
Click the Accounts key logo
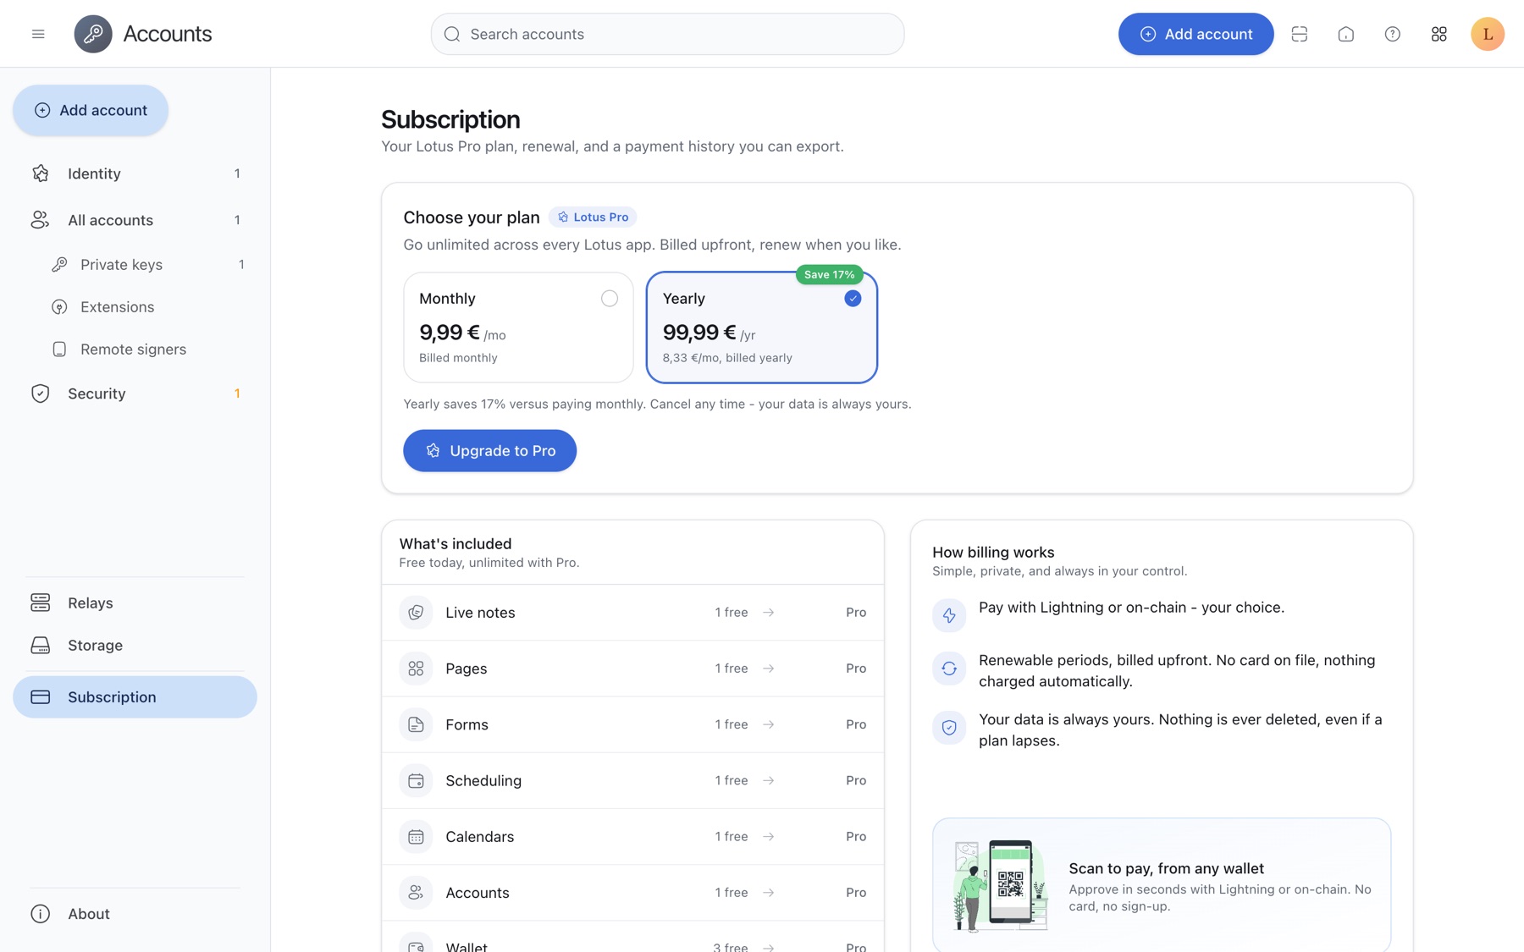pos(93,34)
